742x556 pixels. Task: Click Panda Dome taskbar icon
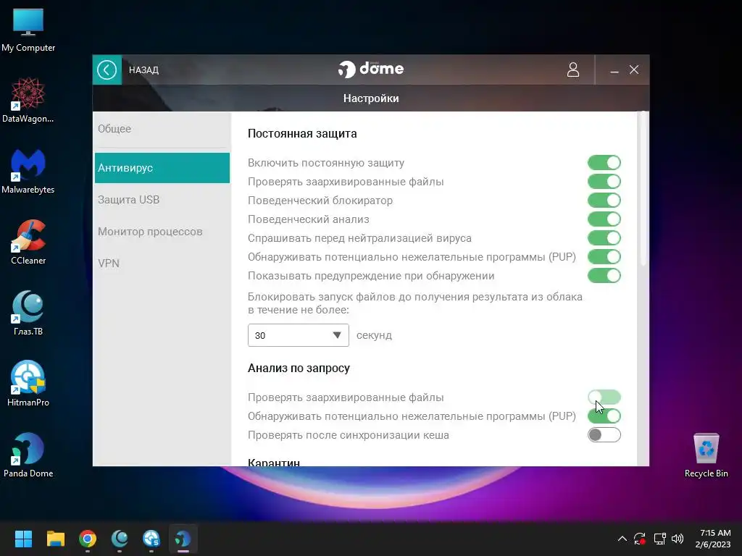tap(183, 539)
